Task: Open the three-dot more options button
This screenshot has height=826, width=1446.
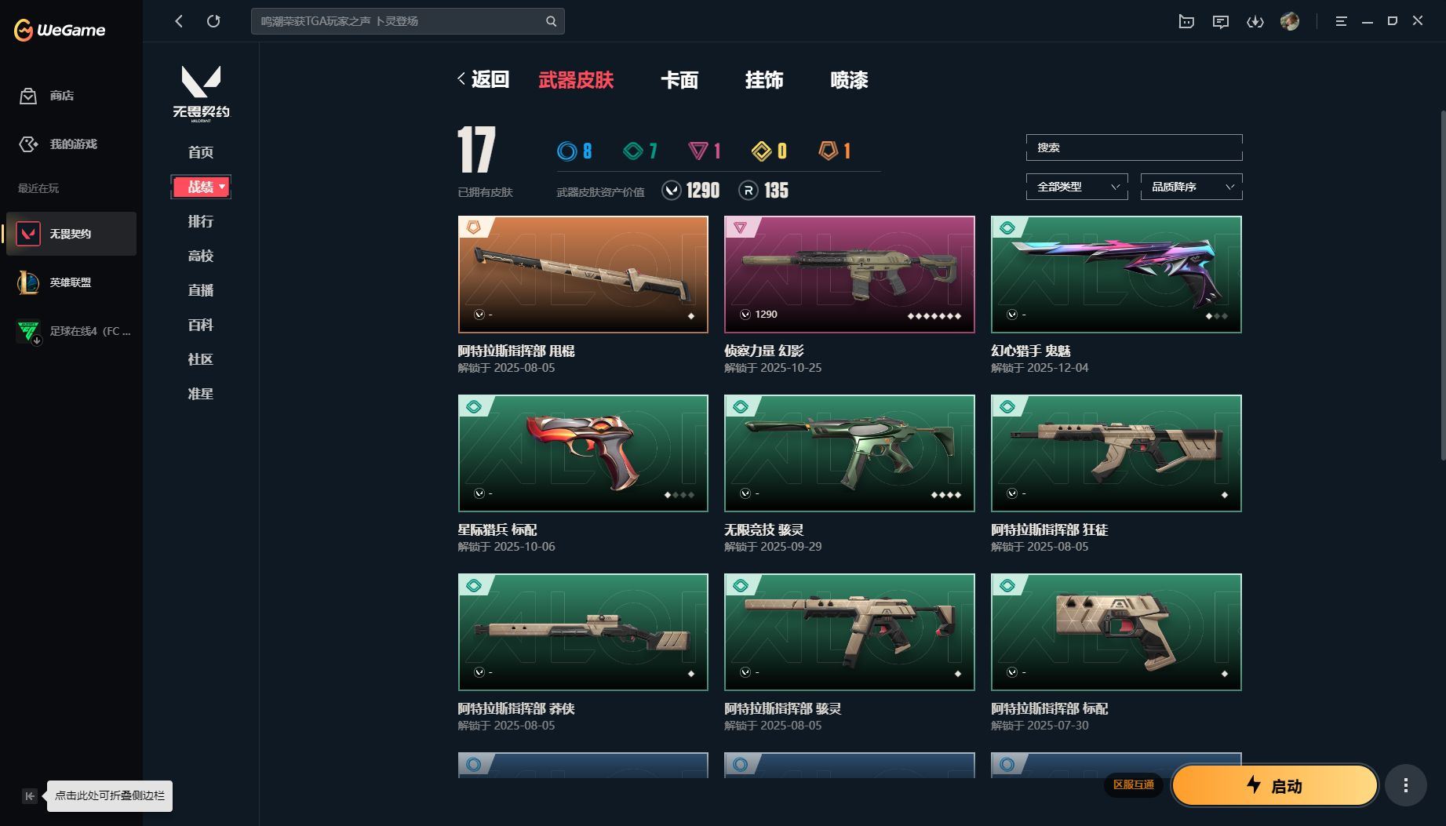Action: point(1405,785)
